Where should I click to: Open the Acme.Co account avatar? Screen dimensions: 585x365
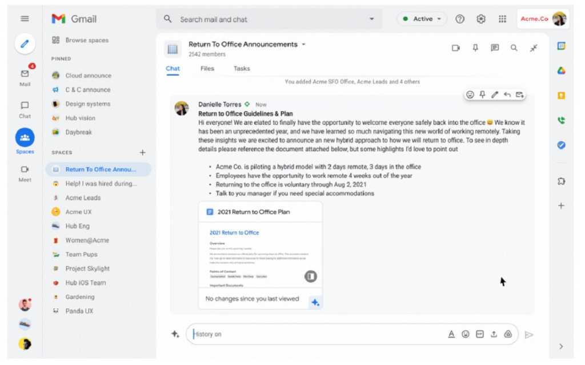click(559, 19)
